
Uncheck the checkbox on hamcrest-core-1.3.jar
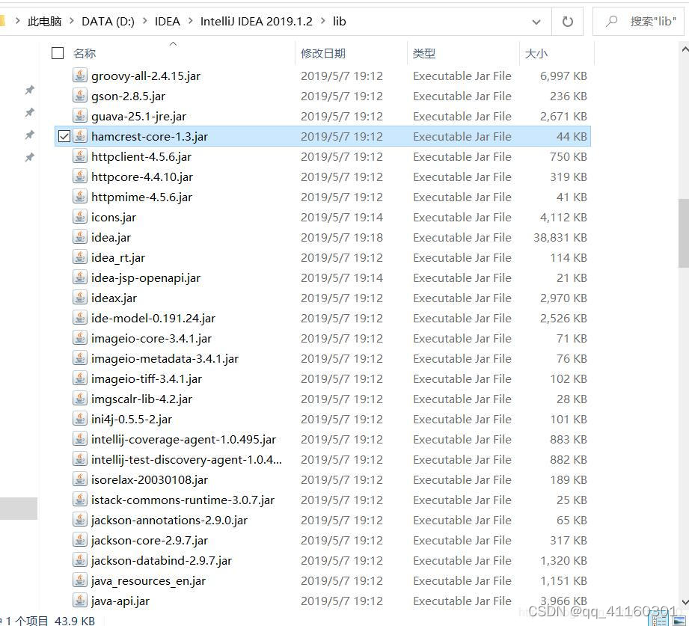[64, 136]
